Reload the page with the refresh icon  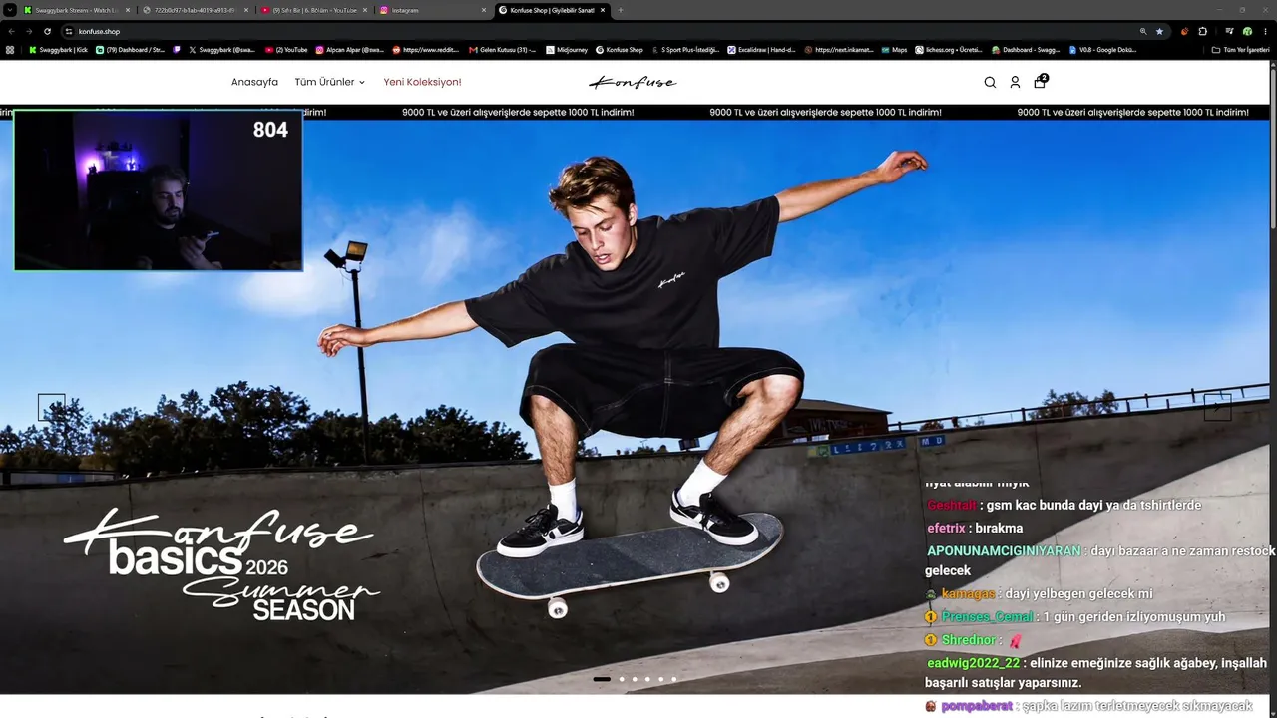click(x=47, y=31)
